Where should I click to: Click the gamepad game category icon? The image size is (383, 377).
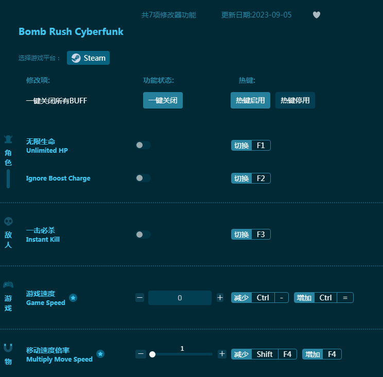[x=8, y=285]
